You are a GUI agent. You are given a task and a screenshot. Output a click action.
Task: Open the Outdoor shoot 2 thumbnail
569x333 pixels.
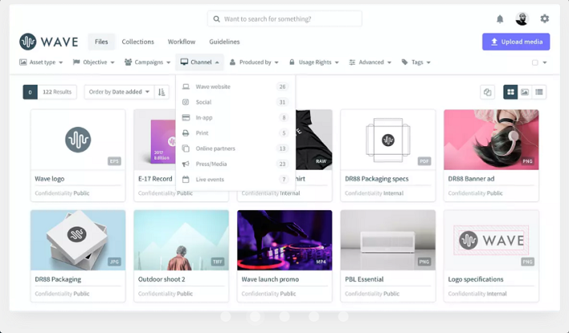pyautogui.click(x=181, y=240)
